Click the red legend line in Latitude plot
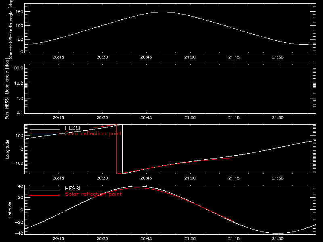 pyautogui.click(x=45, y=196)
